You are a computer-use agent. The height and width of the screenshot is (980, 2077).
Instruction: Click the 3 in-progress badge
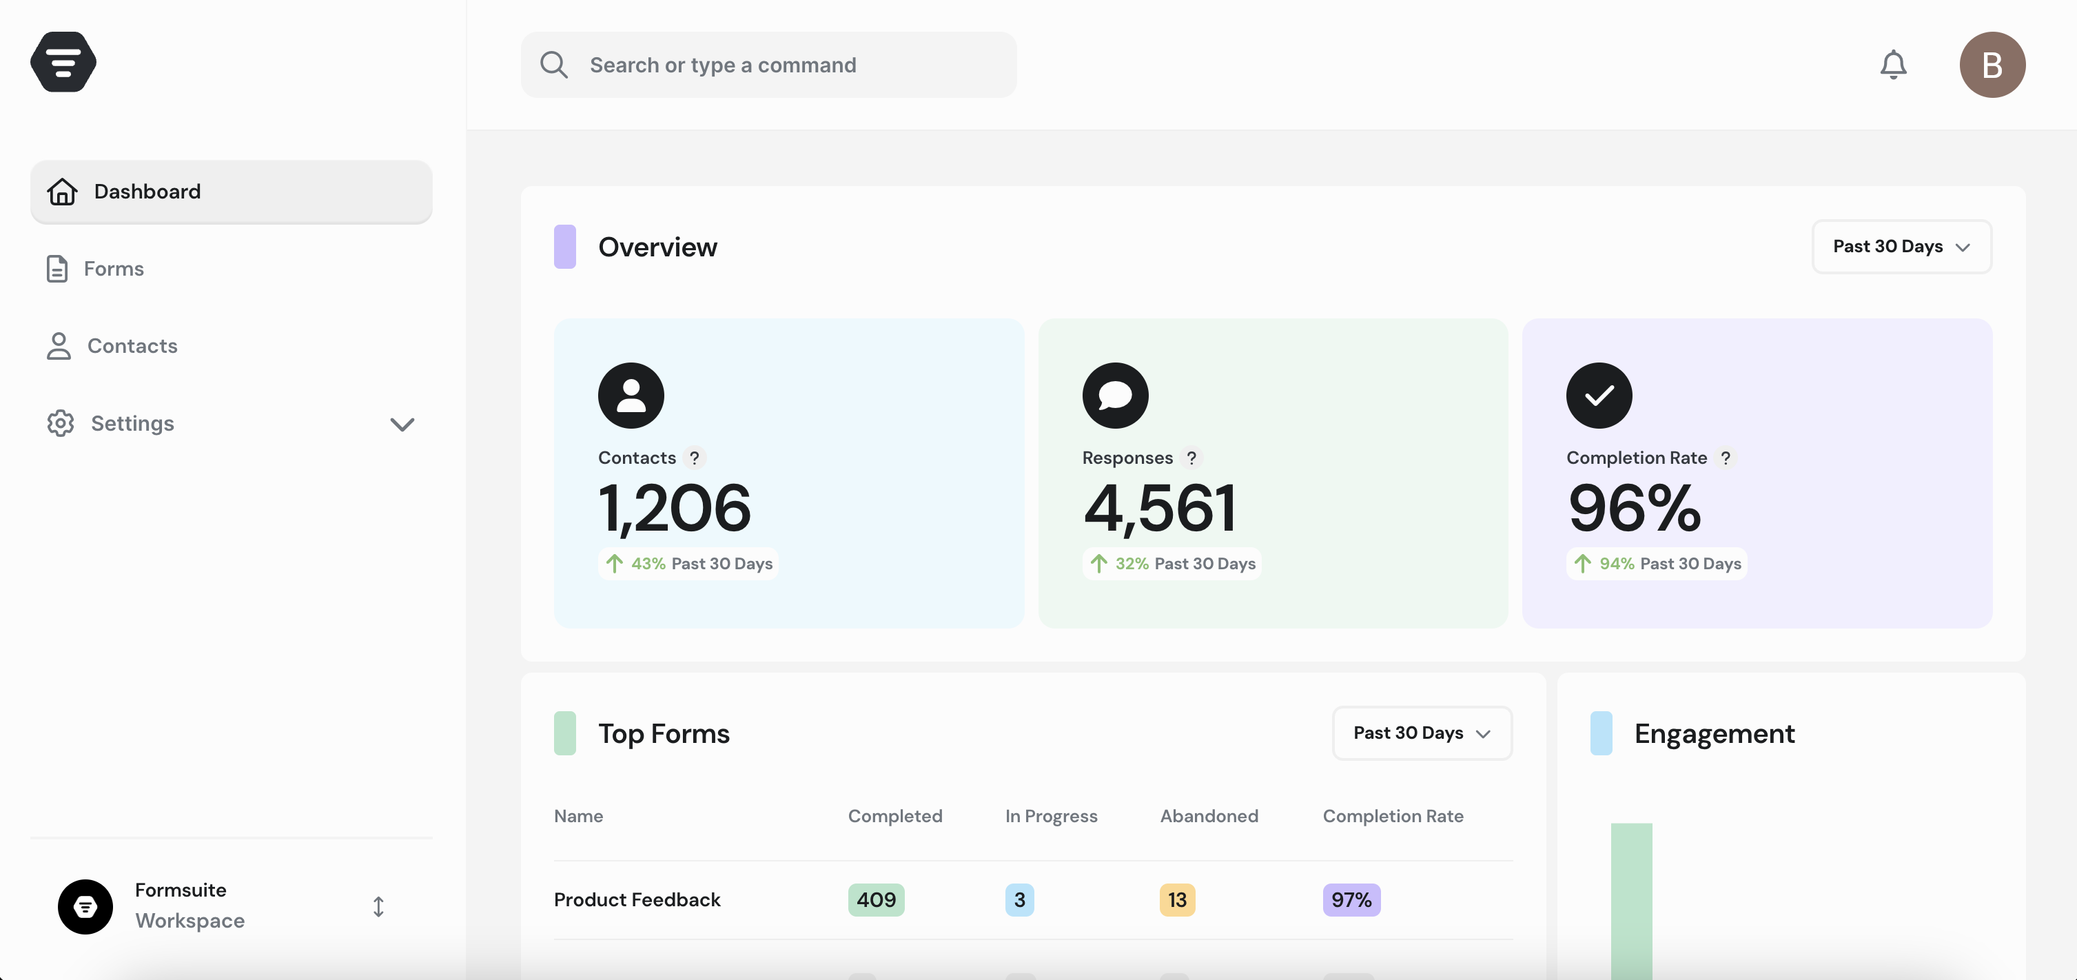coord(1019,899)
